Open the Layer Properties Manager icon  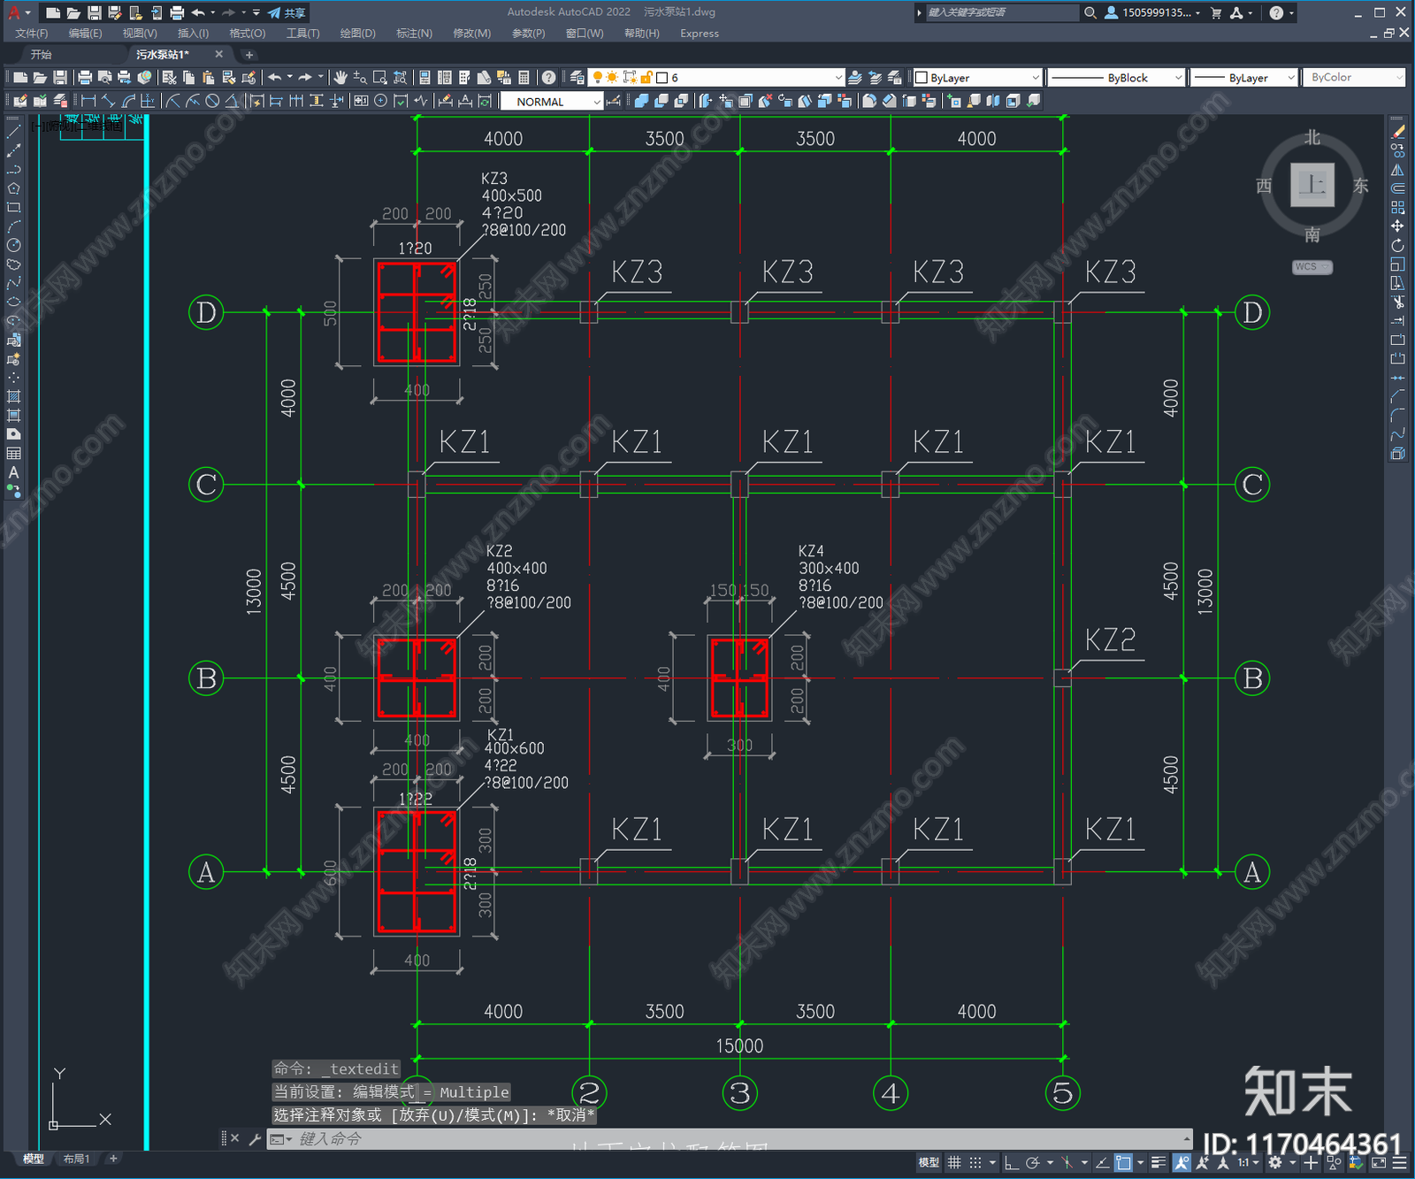[x=577, y=78]
